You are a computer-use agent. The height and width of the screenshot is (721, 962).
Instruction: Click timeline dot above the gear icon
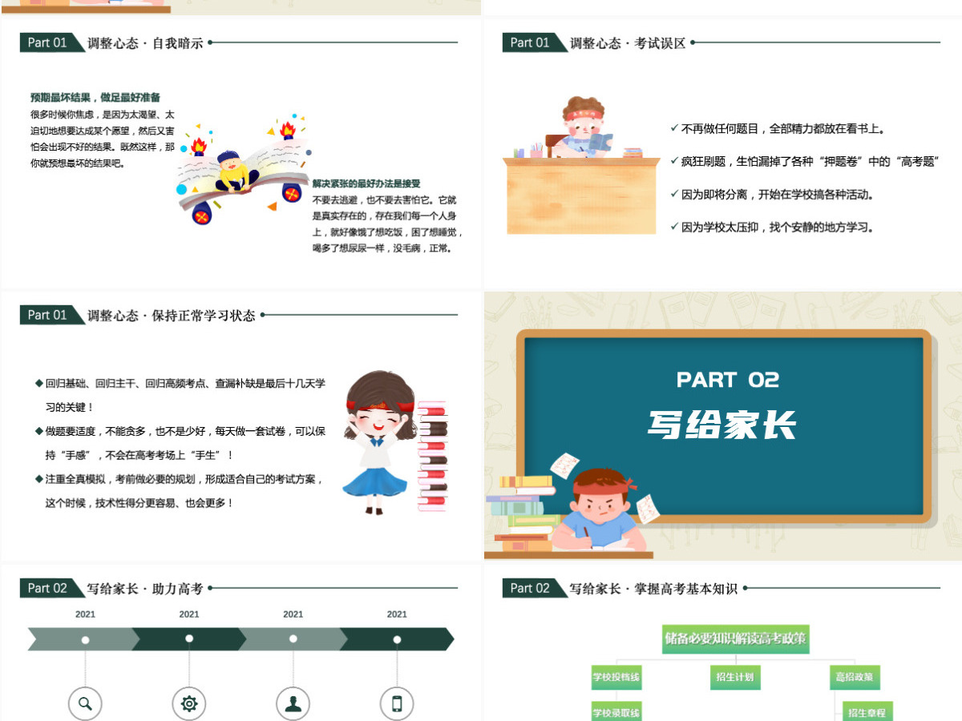pos(189,638)
